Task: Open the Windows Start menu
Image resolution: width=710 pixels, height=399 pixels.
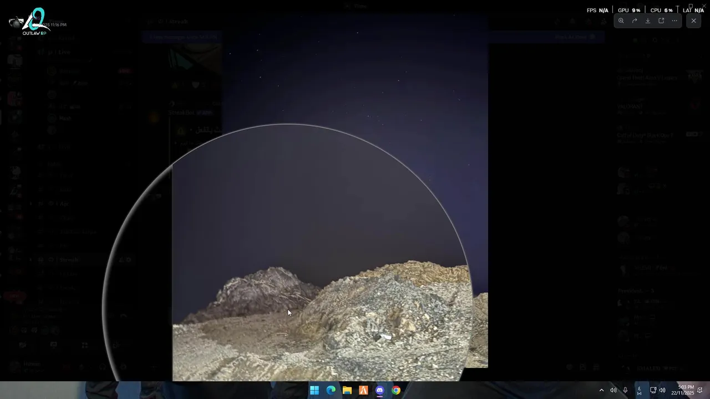Action: pyautogui.click(x=315, y=390)
